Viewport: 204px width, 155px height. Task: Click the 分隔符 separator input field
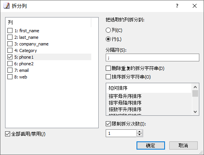pos(153,57)
